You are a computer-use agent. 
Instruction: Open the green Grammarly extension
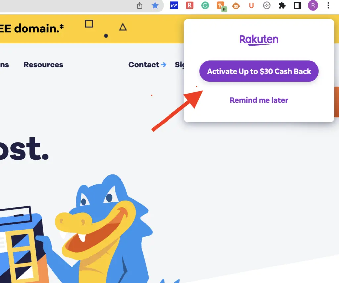coord(205,5)
